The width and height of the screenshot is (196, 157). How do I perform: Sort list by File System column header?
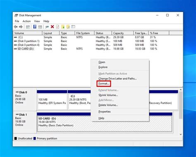pos(84,33)
